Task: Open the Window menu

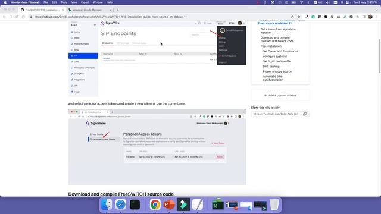Action: click(x=98, y=2)
